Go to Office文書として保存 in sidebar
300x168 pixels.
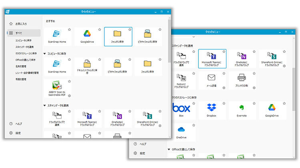pyautogui.click(x=25, y=60)
